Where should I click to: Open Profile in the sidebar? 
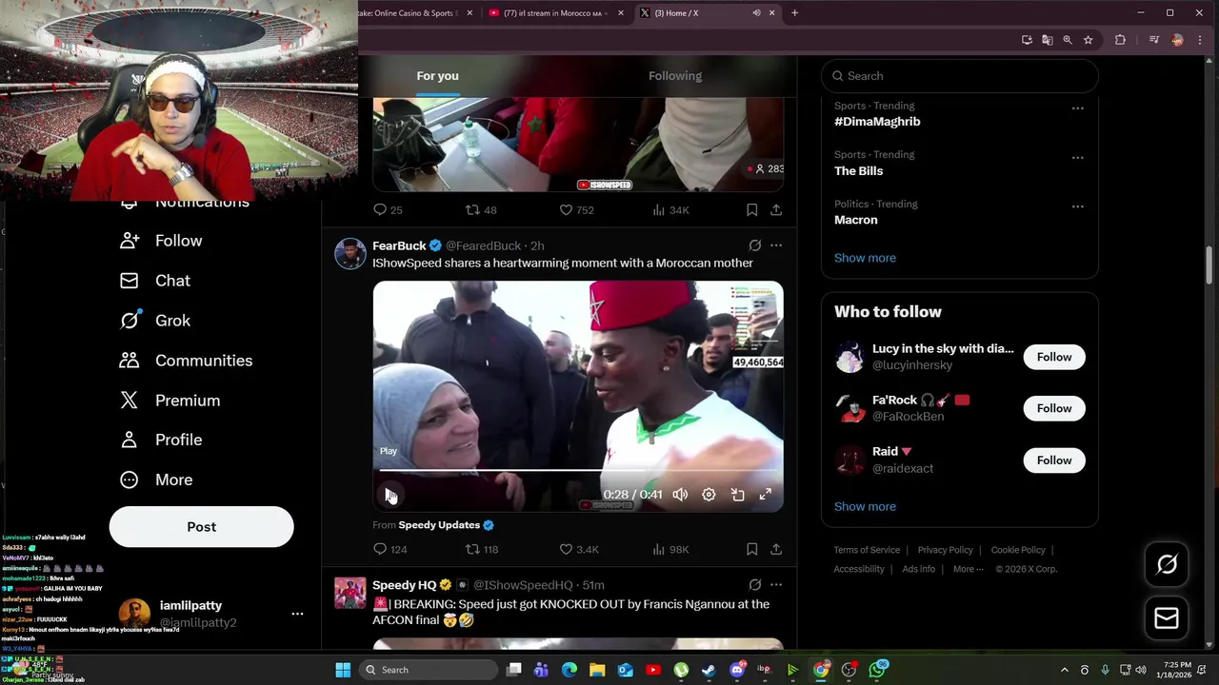pyautogui.click(x=161, y=440)
